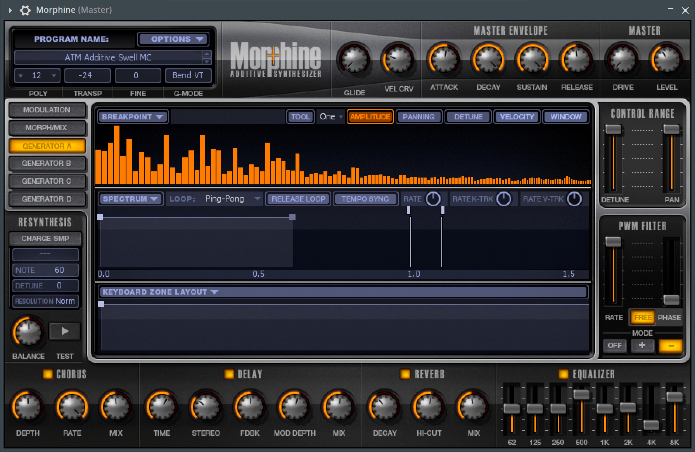Disable the Equalizer enable LED

coord(563,374)
